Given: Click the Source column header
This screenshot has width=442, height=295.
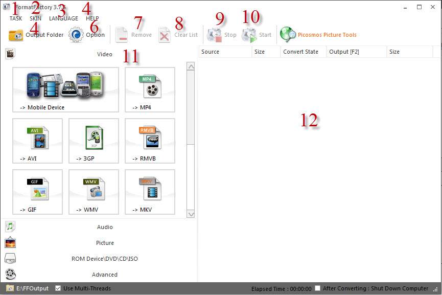Looking at the screenshot, I should click(225, 52).
